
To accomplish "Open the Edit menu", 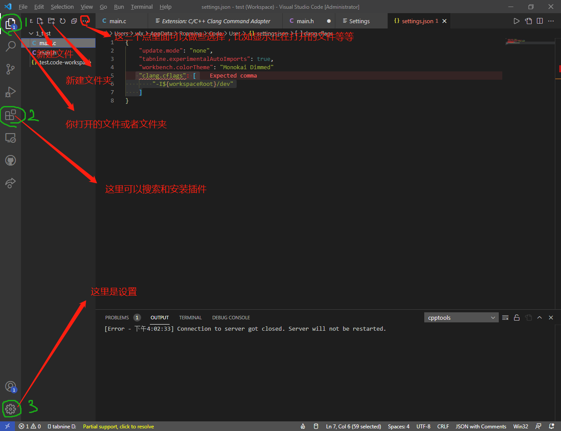I will pyautogui.click(x=39, y=7).
